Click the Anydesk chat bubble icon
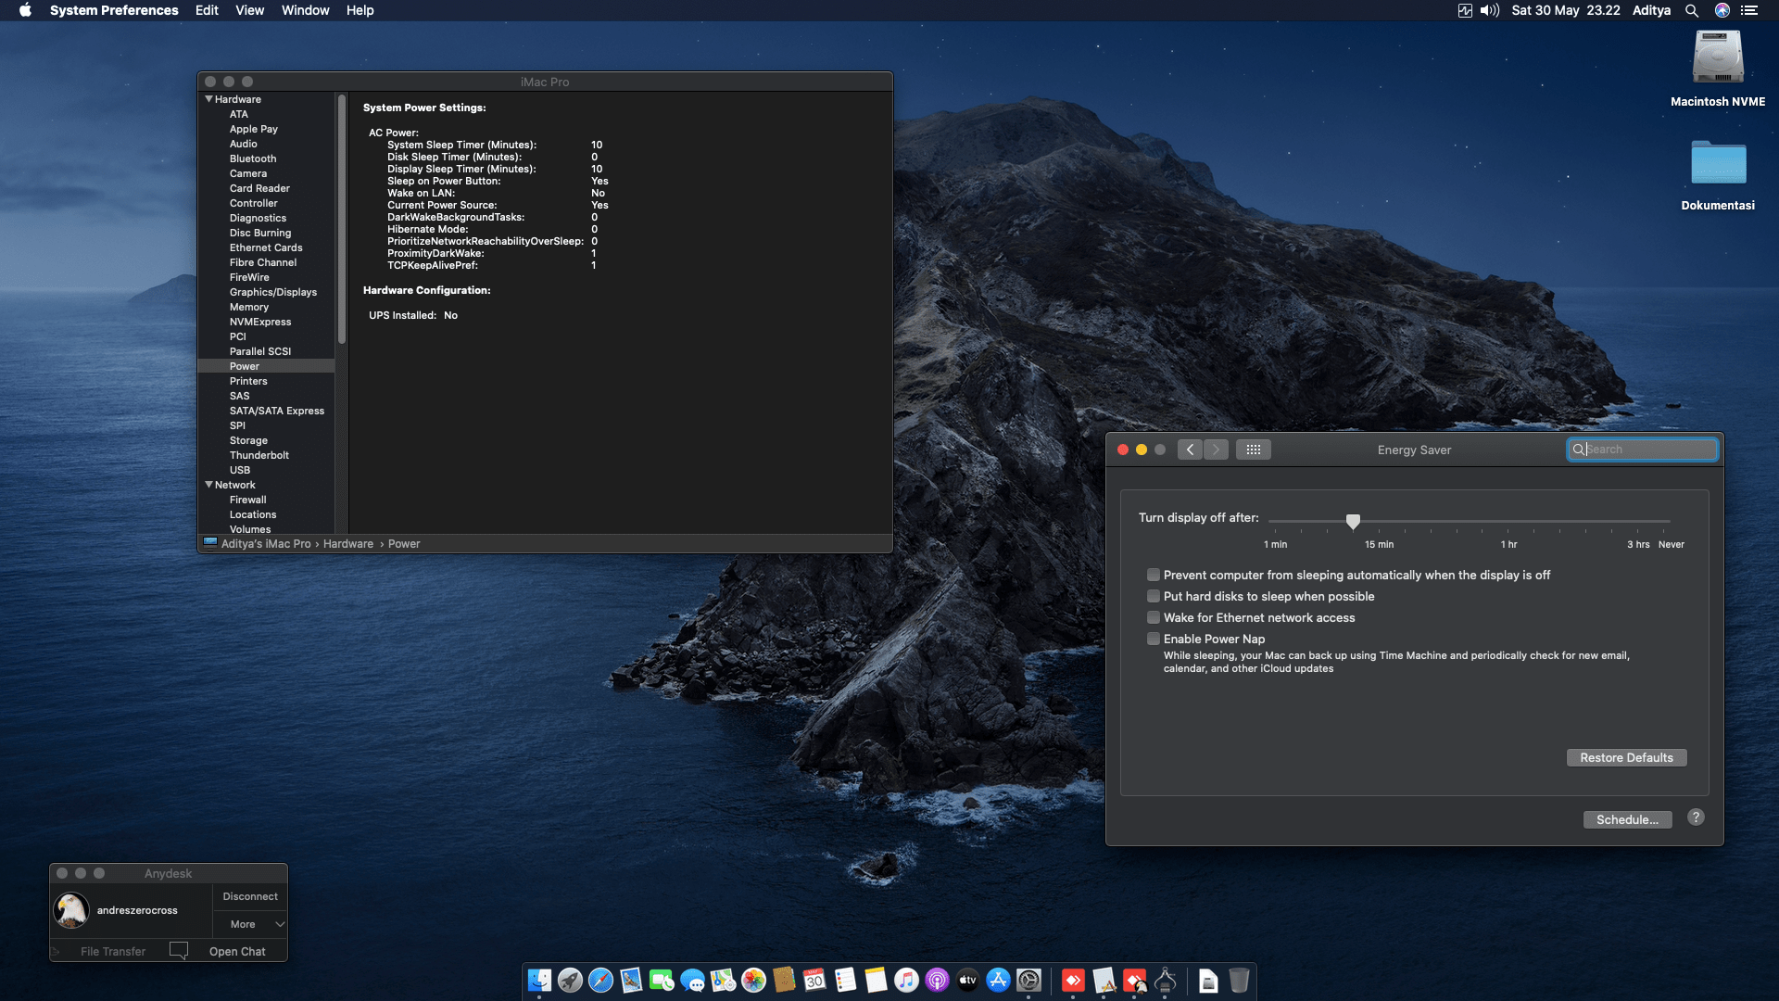The height and width of the screenshot is (1001, 1779). tap(179, 951)
